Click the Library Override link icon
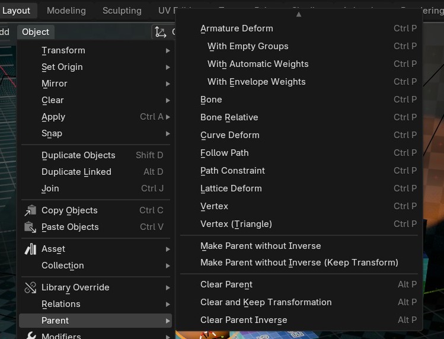 pyautogui.click(x=30, y=287)
